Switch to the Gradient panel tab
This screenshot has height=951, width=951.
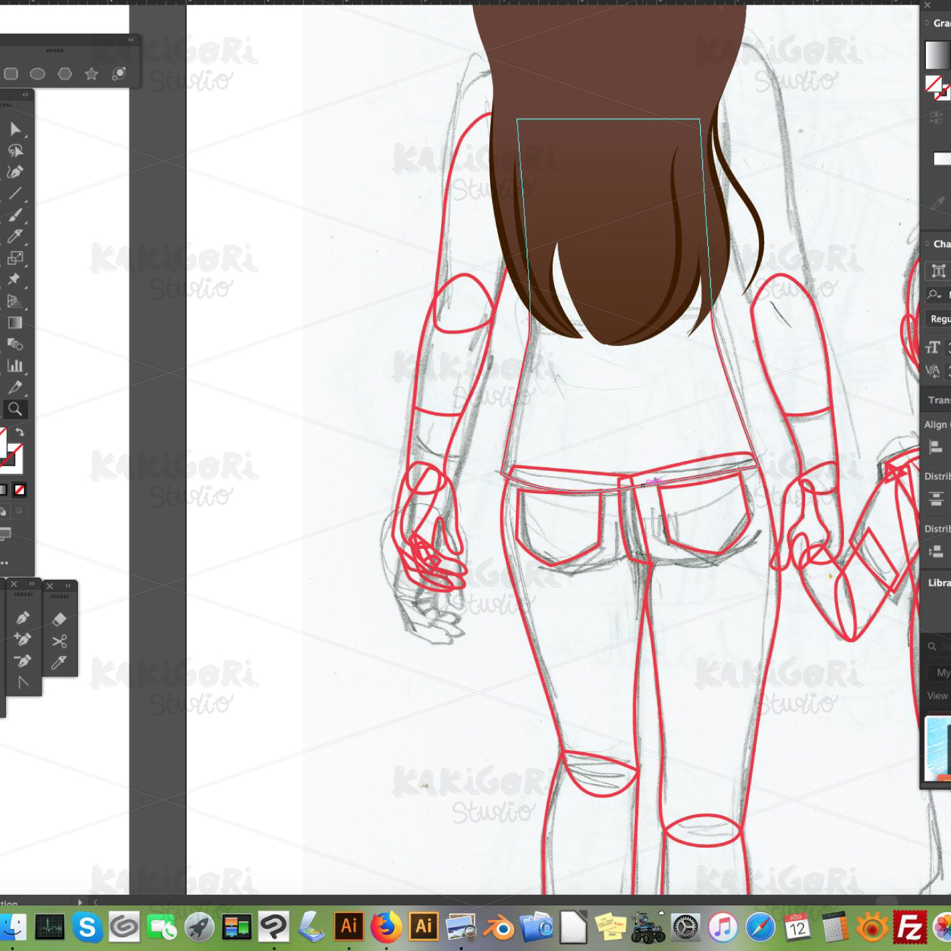click(940, 23)
